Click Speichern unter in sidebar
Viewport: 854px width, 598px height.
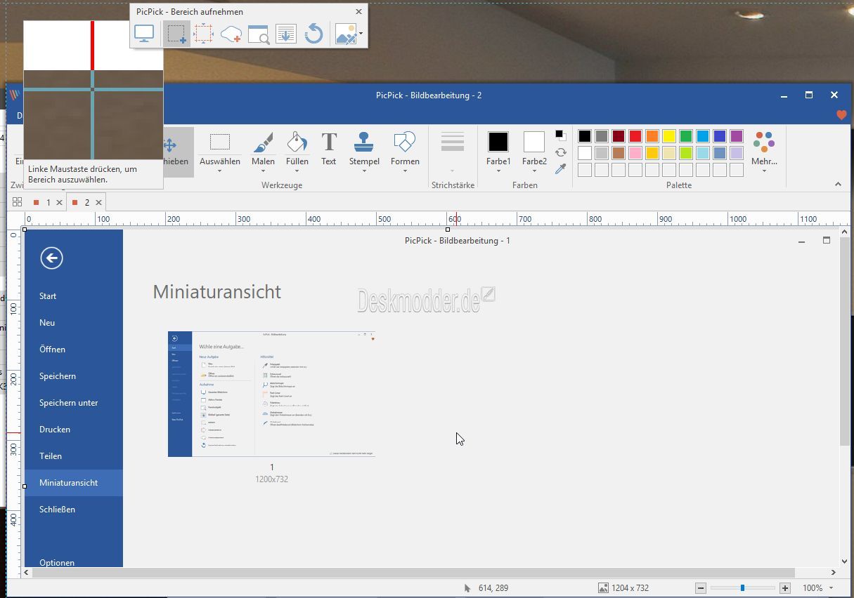pyautogui.click(x=69, y=403)
